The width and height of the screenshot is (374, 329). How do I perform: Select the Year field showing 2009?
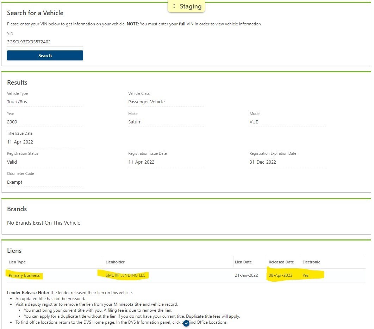pos(45,122)
